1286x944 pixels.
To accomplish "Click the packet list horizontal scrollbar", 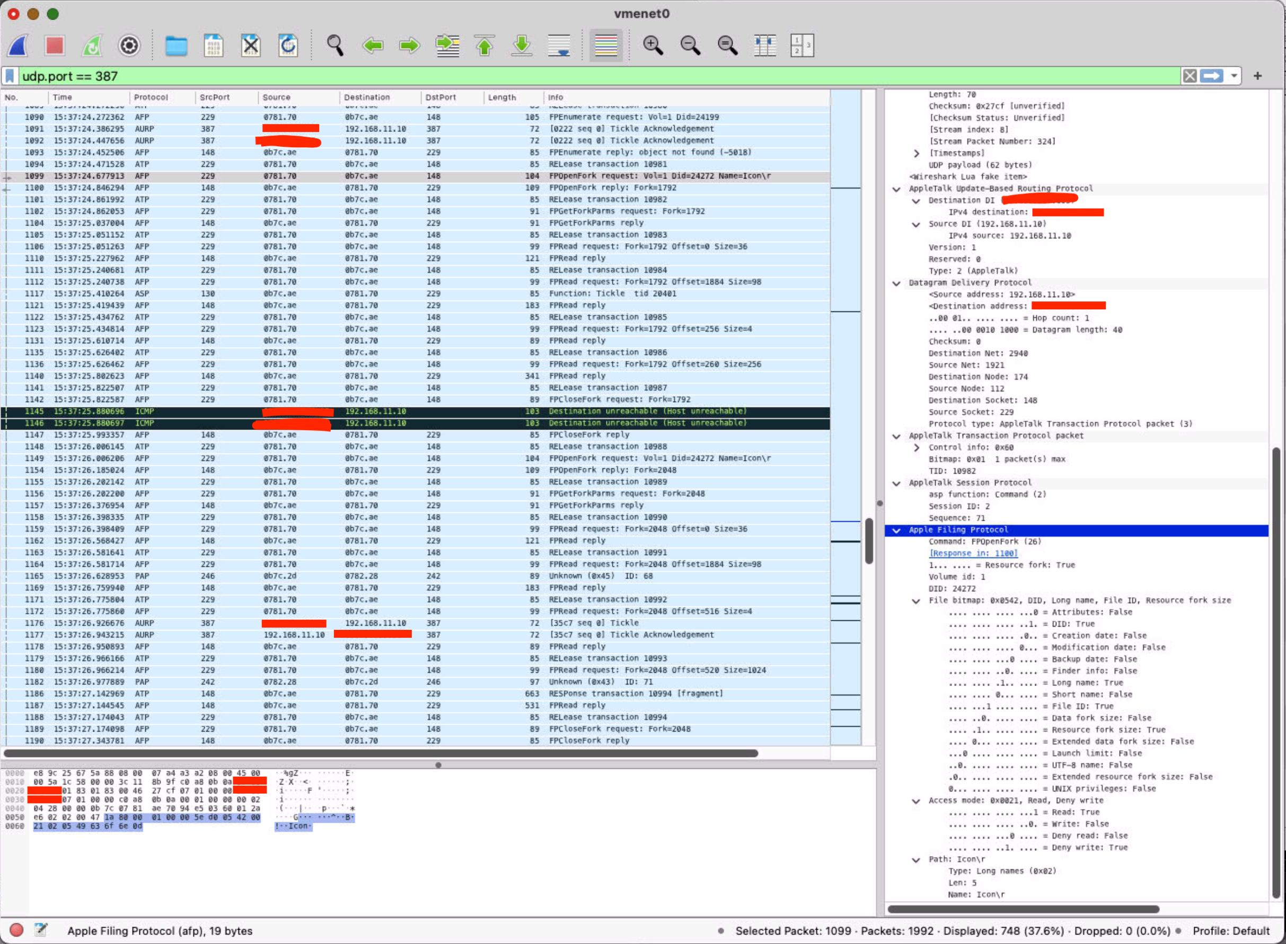I will [381, 753].
